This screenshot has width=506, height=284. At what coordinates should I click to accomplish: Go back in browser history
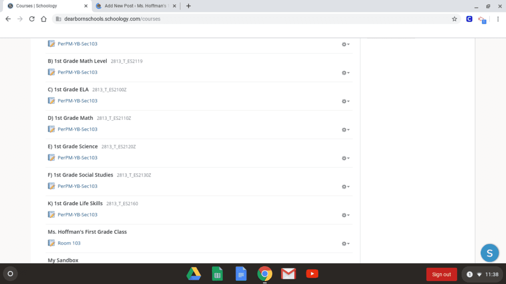(x=8, y=19)
